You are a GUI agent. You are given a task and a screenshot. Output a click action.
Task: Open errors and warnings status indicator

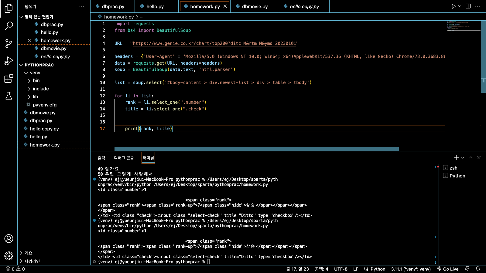point(15,269)
